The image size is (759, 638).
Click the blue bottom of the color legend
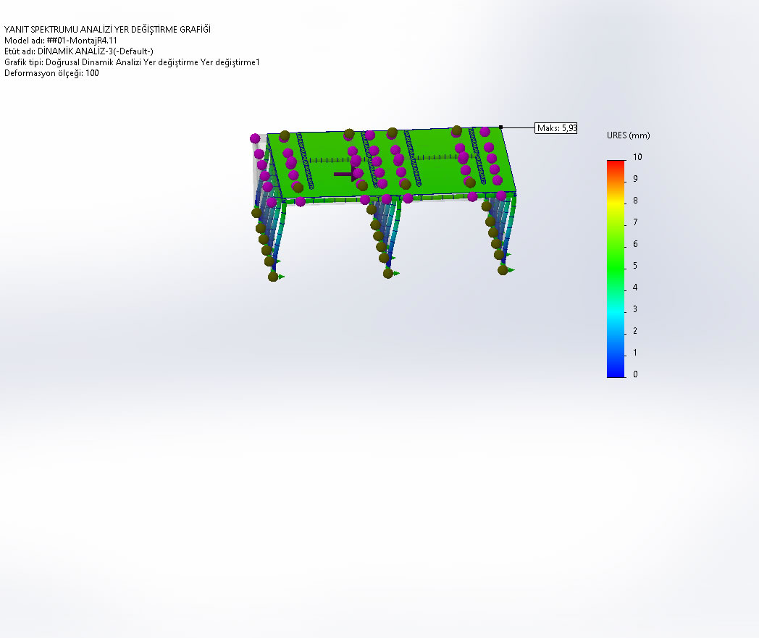(x=615, y=371)
